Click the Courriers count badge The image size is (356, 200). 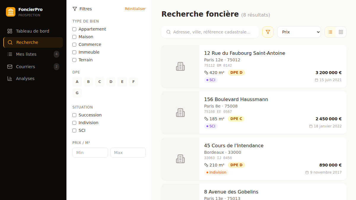click(x=56, y=67)
